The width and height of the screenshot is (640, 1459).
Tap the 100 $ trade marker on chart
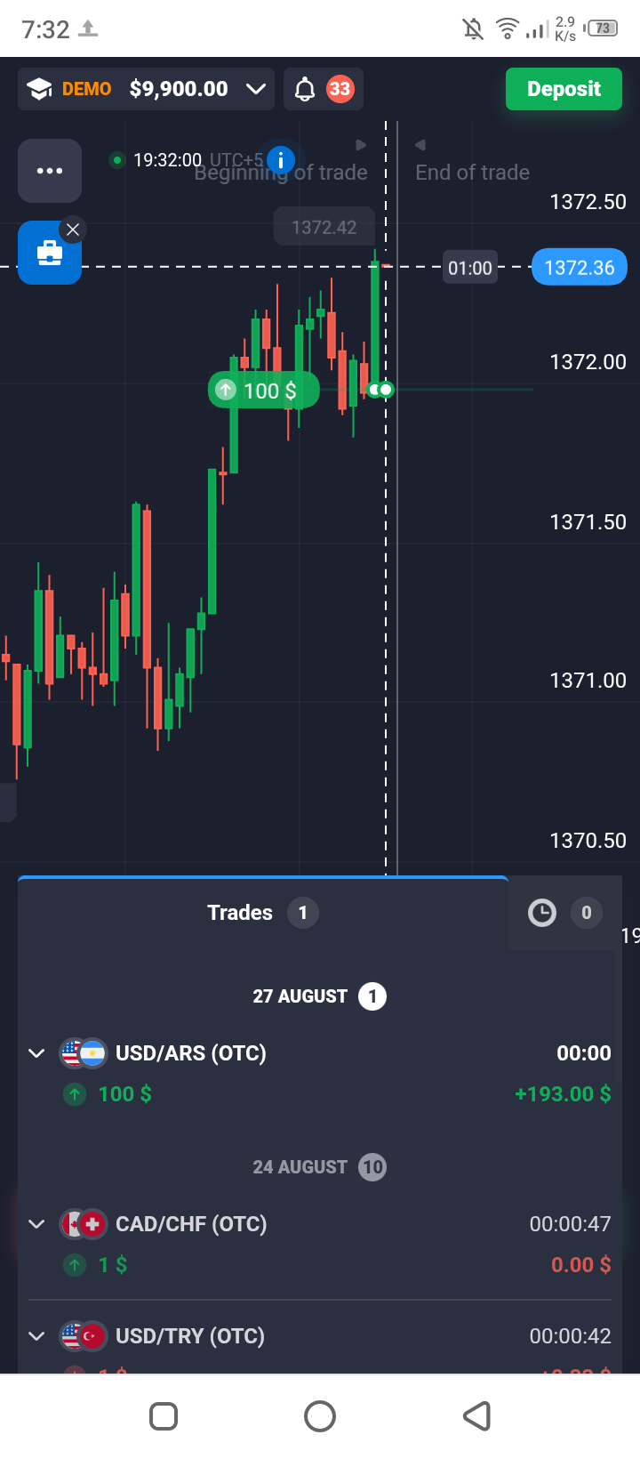pyautogui.click(x=263, y=391)
